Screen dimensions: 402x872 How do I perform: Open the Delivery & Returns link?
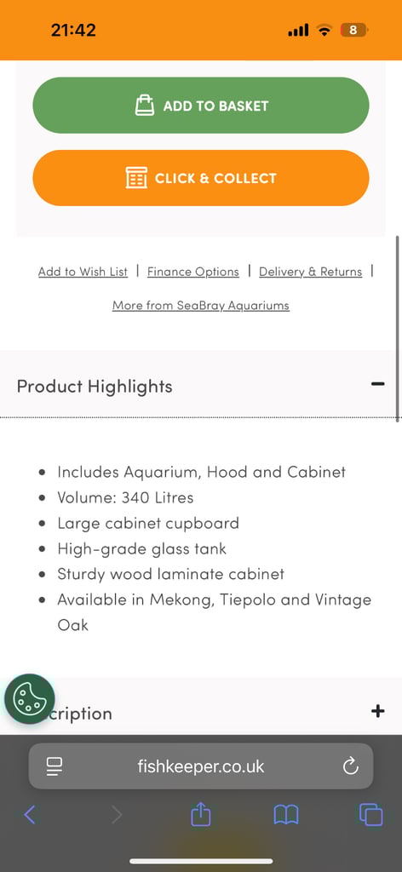pyautogui.click(x=311, y=272)
